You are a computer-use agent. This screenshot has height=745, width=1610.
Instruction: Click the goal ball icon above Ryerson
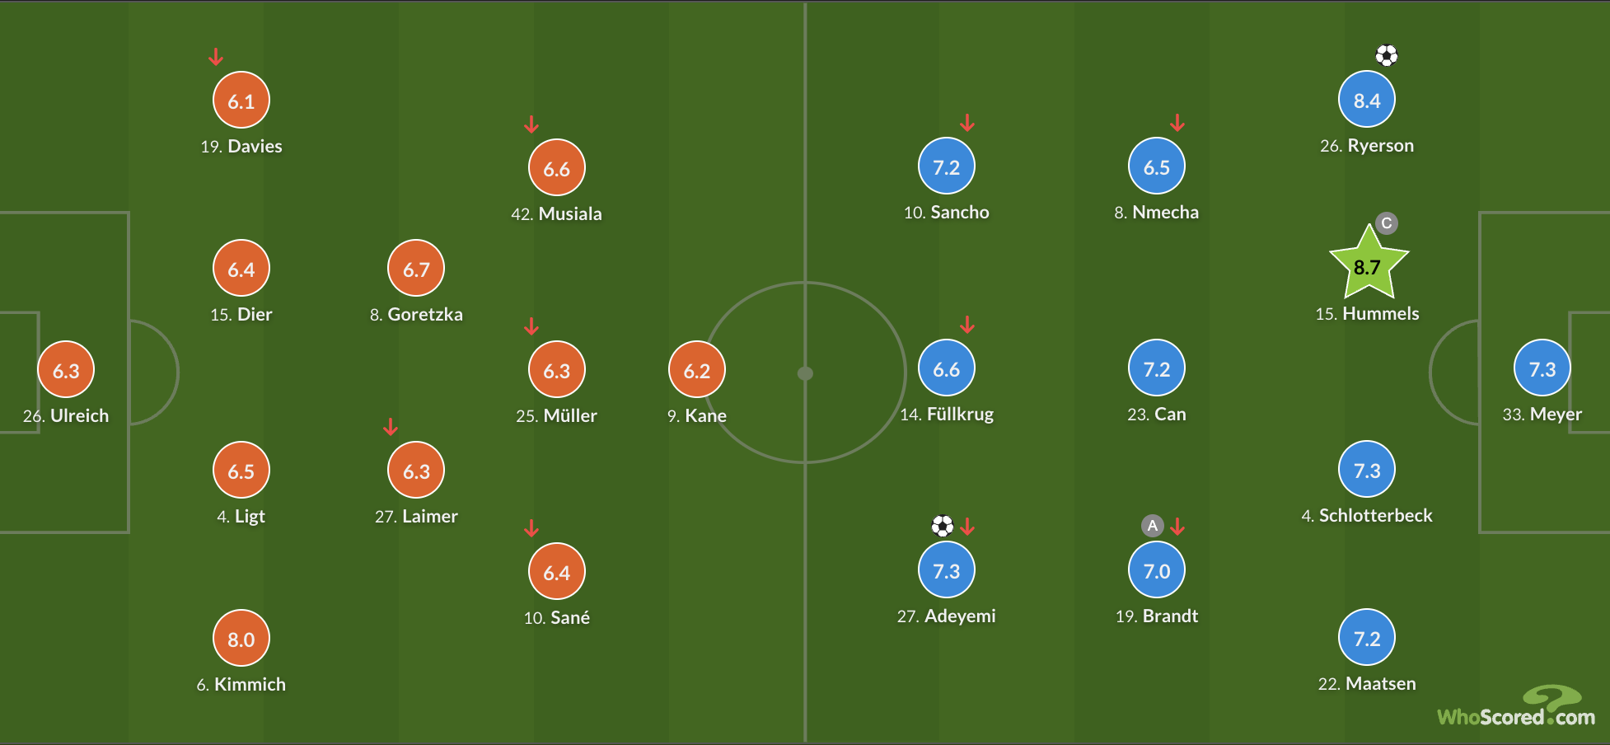1387,55
